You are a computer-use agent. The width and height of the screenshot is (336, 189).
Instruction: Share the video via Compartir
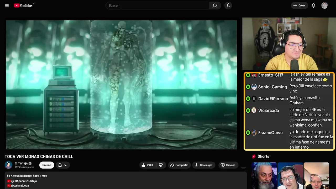point(179,165)
